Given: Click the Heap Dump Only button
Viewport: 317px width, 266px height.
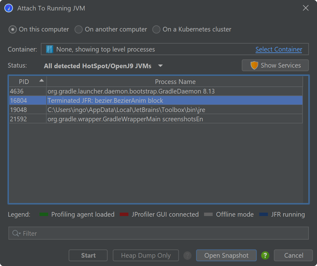Looking at the screenshot, I should [x=146, y=256].
